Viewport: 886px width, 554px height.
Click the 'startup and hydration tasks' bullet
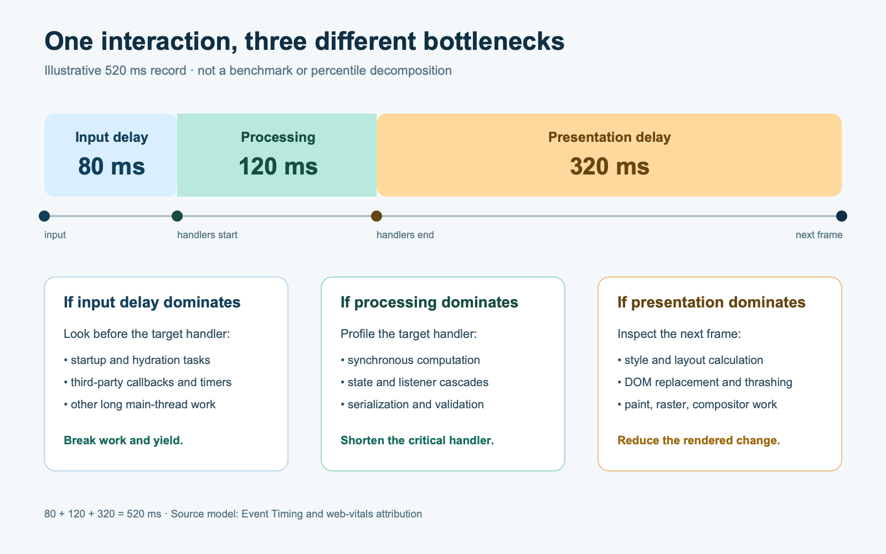[137, 360]
